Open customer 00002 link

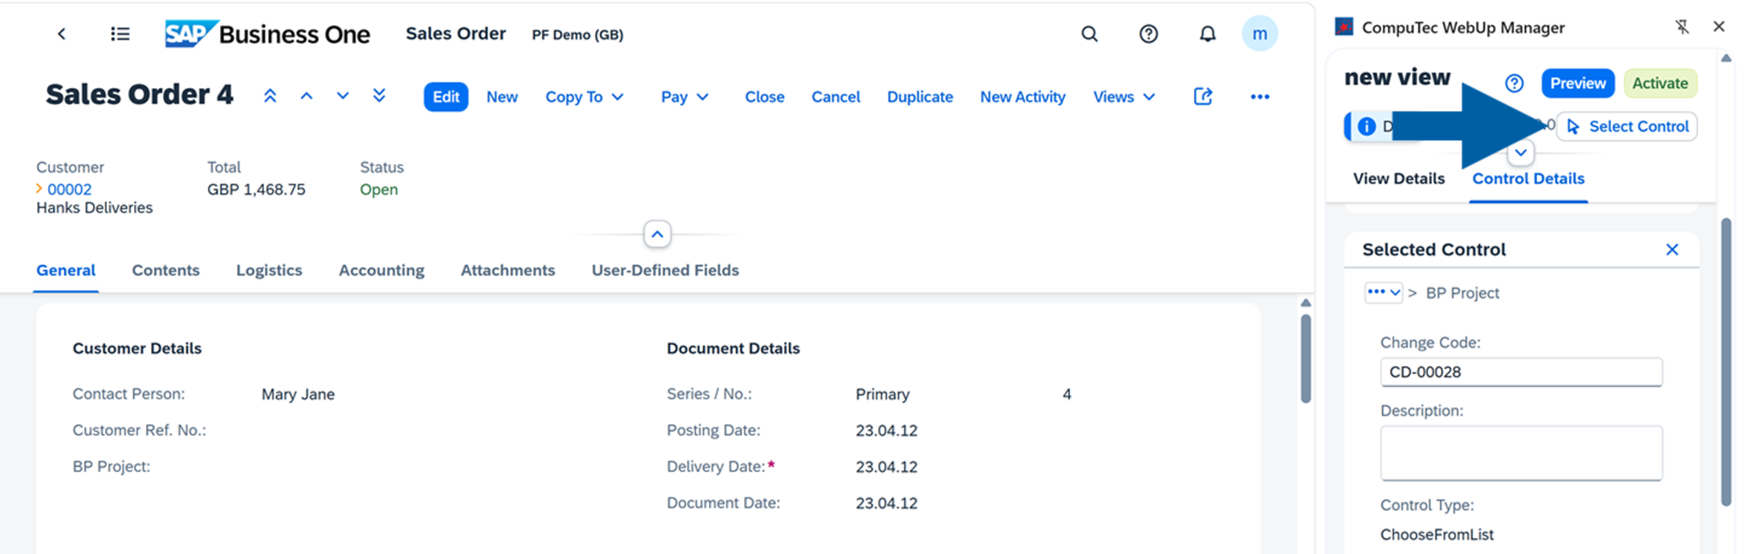pyautogui.click(x=69, y=190)
